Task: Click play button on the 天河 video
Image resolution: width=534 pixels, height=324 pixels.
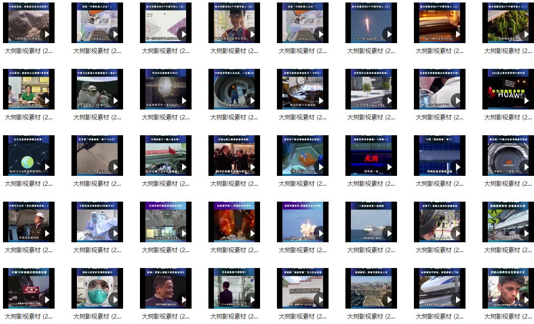Action: click(x=389, y=167)
